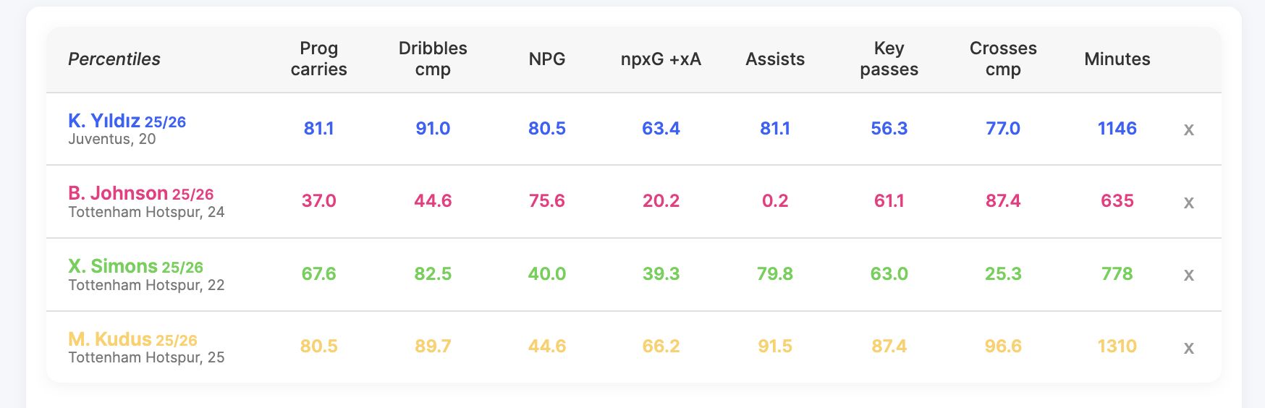Click Yıldız's 91.0 Dribbles cmp value
The width and height of the screenshot is (1265, 408).
point(433,129)
